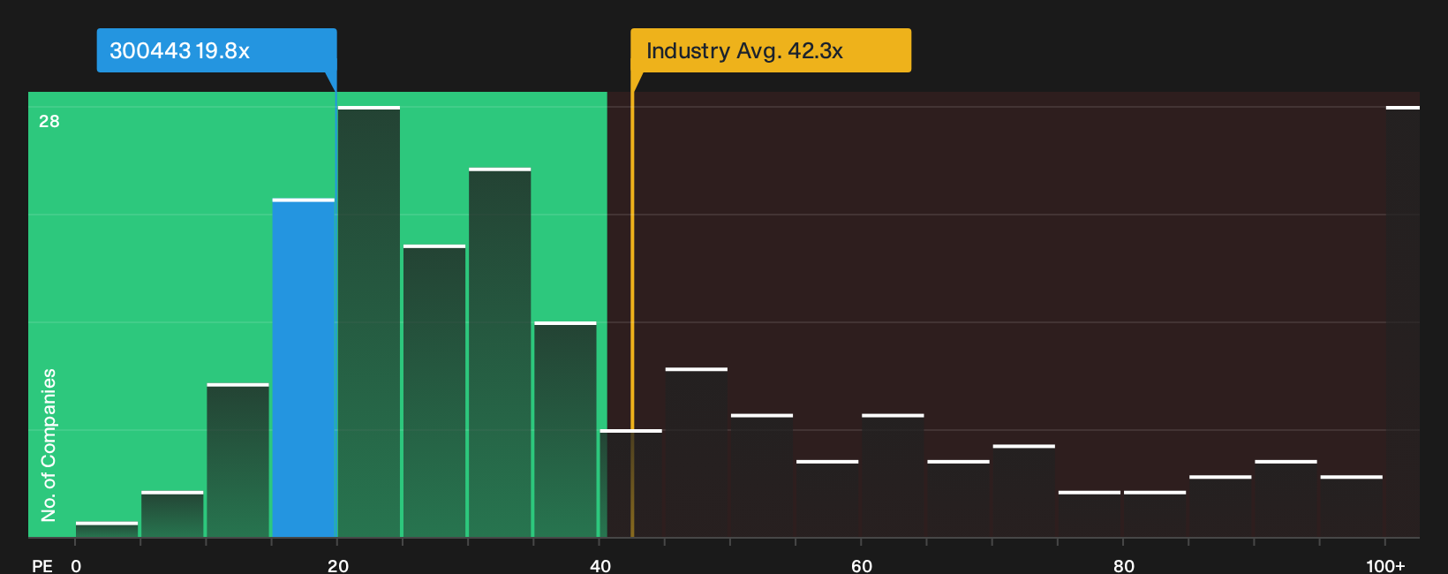Click the blue 300443 19.8x label

[x=216, y=50]
